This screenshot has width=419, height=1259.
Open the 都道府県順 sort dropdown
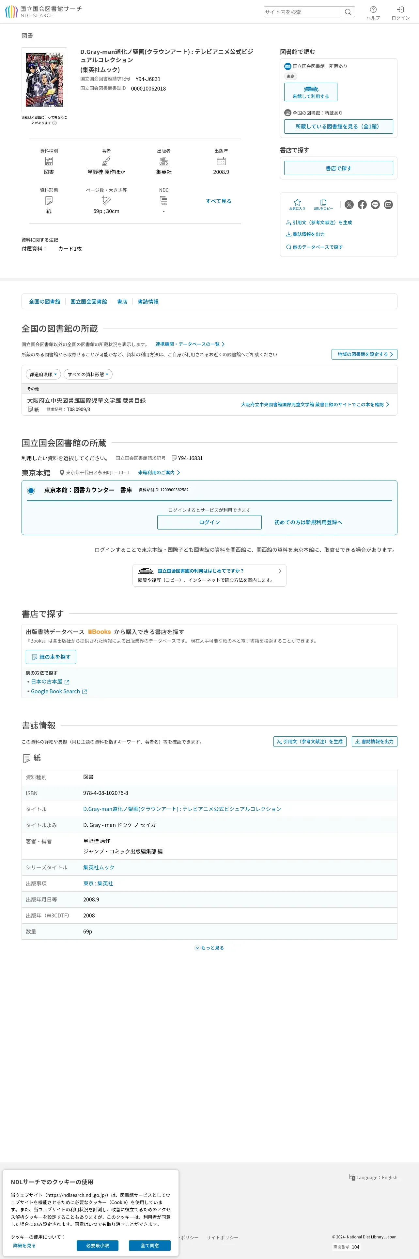[x=43, y=374]
